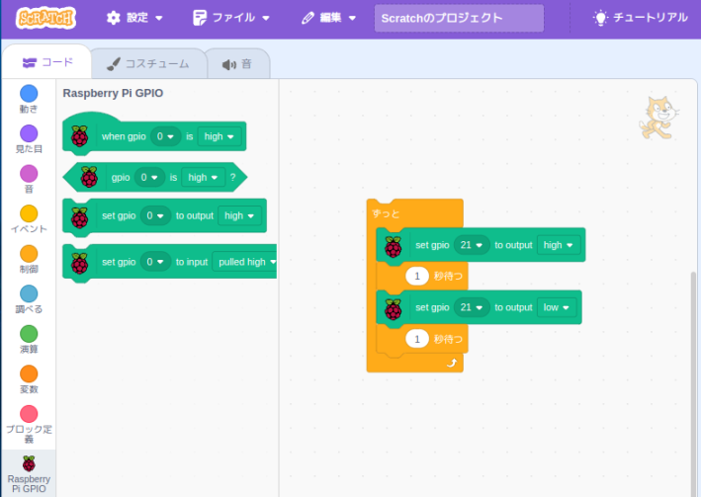Image resolution: width=701 pixels, height=497 pixels.
Task: Click the ファイル document icon
Action: 200,18
